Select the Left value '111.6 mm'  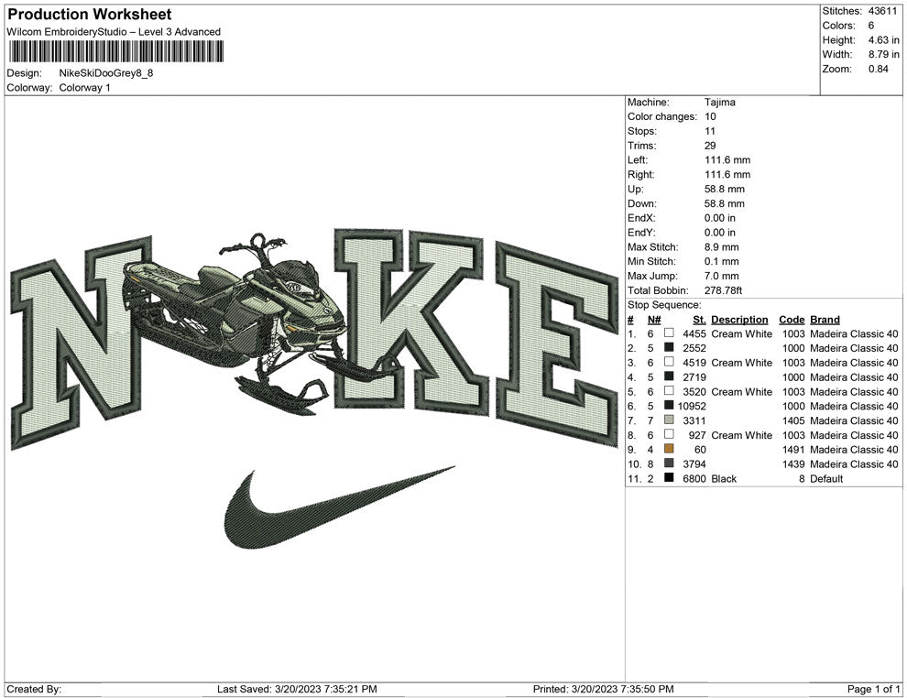pos(727,159)
